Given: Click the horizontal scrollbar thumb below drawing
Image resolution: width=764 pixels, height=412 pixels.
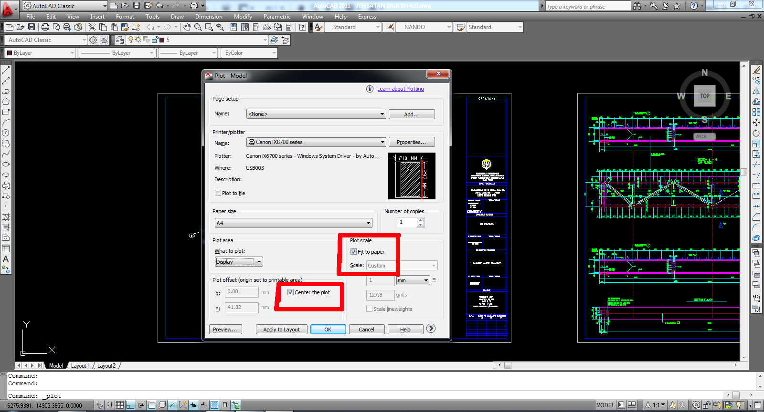Looking at the screenshot, I should (508, 365).
